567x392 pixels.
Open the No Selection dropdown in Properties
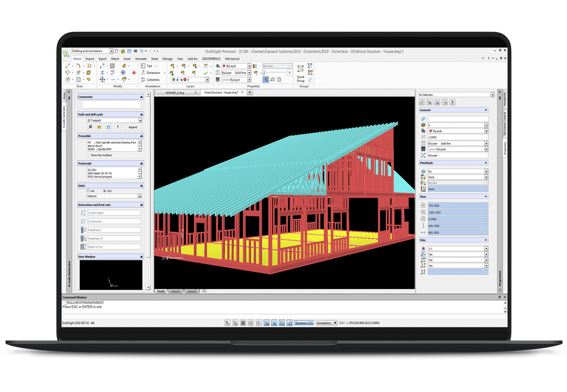492,94
